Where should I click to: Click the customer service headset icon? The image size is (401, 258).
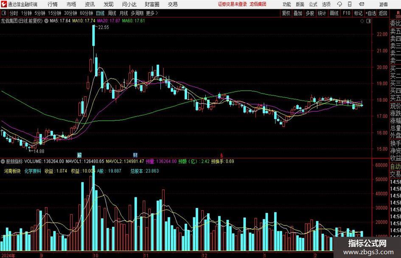339,4
